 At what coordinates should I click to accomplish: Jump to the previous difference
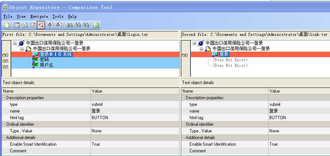click(51, 25)
